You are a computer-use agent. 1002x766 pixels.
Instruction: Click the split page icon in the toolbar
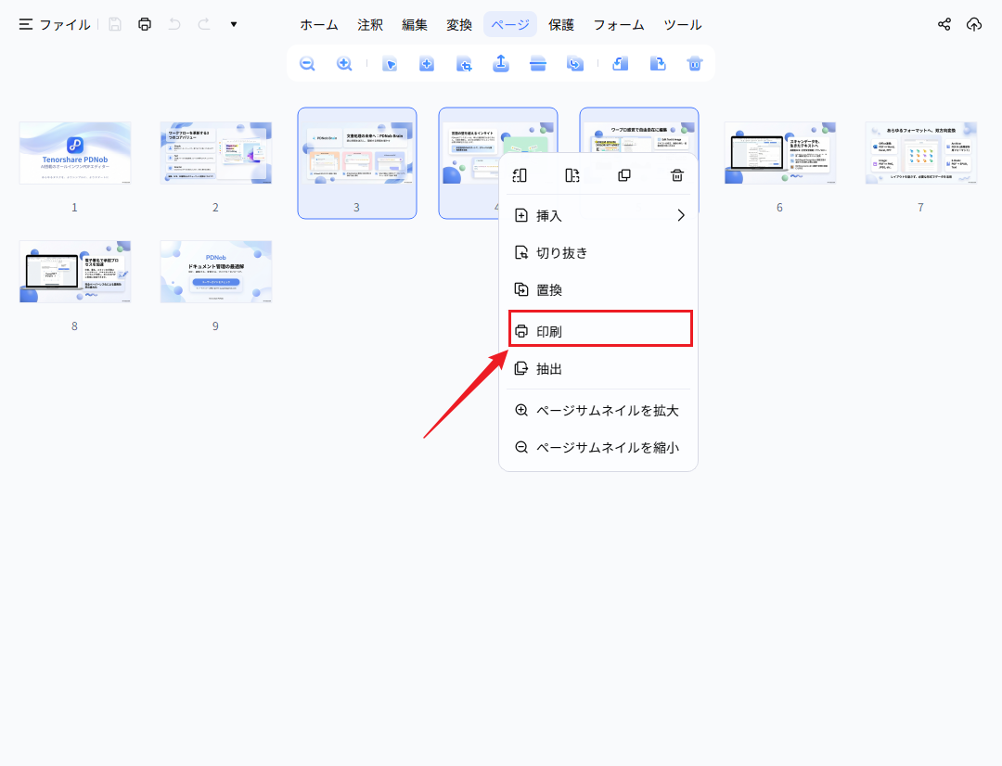(538, 64)
